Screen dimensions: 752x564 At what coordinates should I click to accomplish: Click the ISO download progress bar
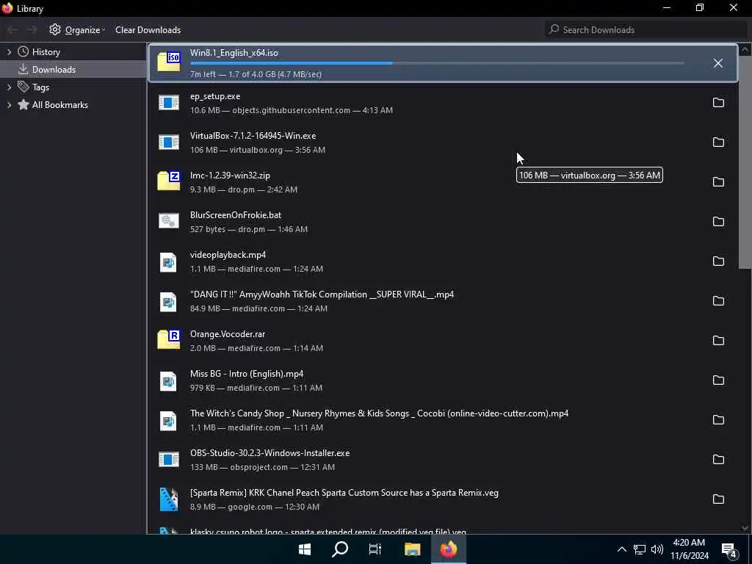coord(437,63)
